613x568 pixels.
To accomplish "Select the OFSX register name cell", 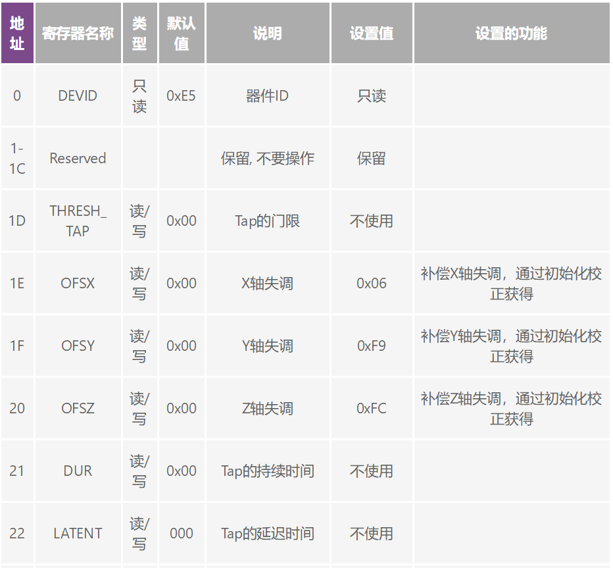I will coord(78,284).
